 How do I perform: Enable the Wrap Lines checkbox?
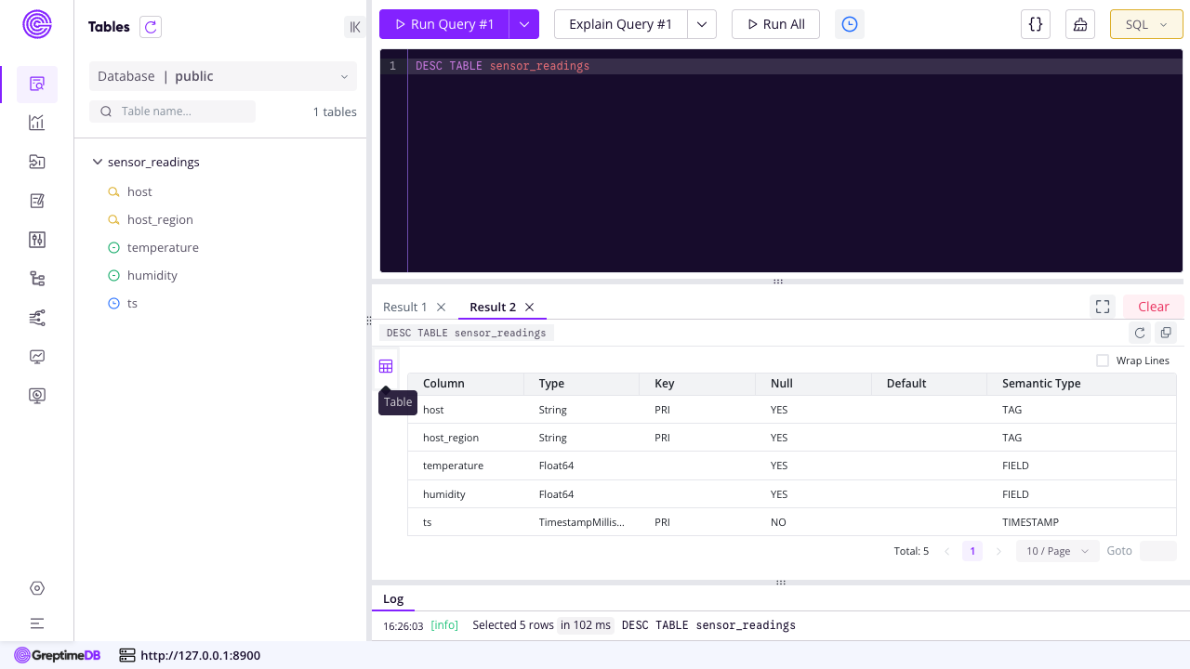pyautogui.click(x=1103, y=361)
